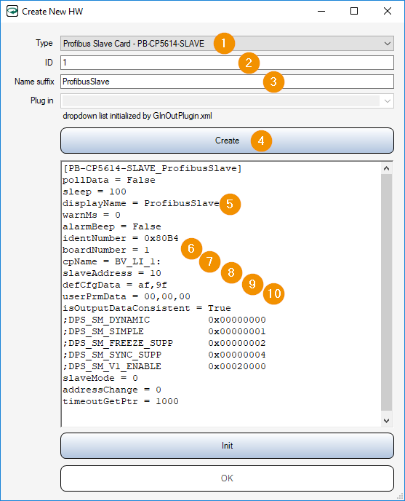Click the Create New HW app icon
This screenshot has height=501, width=405.
(12, 11)
